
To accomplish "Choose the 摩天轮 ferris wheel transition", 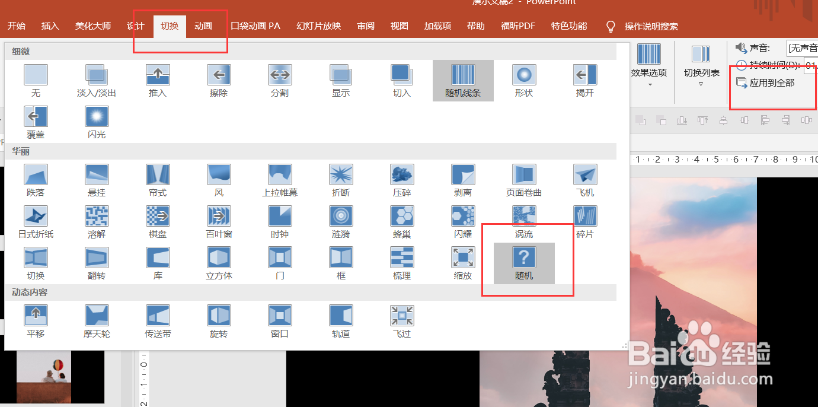I will click(97, 322).
